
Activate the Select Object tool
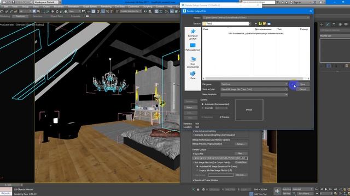pyautogui.click(x=34, y=11)
